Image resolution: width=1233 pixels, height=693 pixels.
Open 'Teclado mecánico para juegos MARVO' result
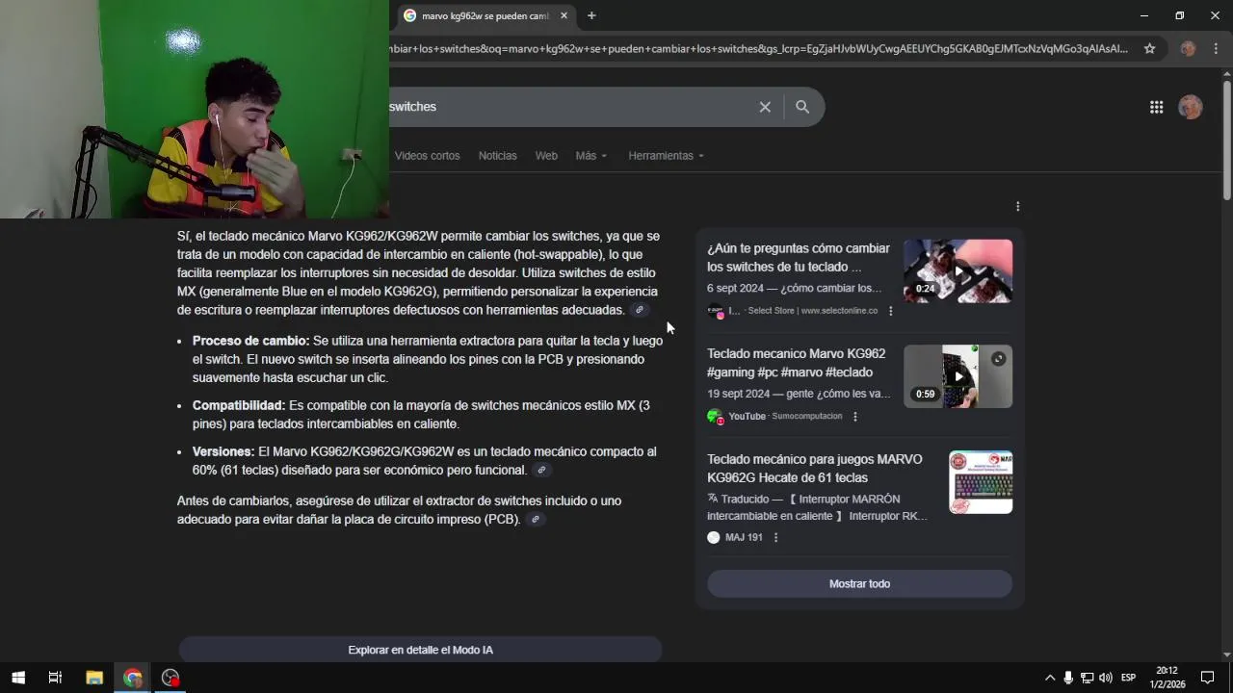(814, 469)
